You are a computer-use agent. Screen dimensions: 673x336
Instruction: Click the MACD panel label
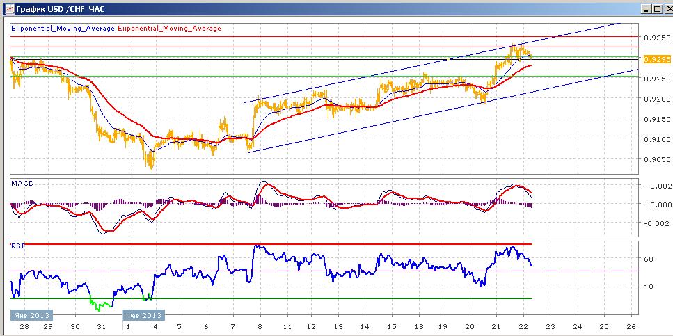[x=22, y=183]
